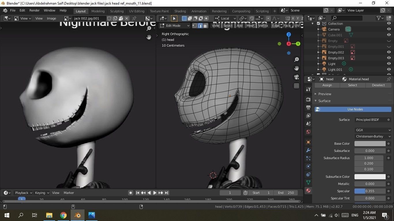Hide Camera in outliner
This screenshot has height=221, width=394.
(x=389, y=29)
